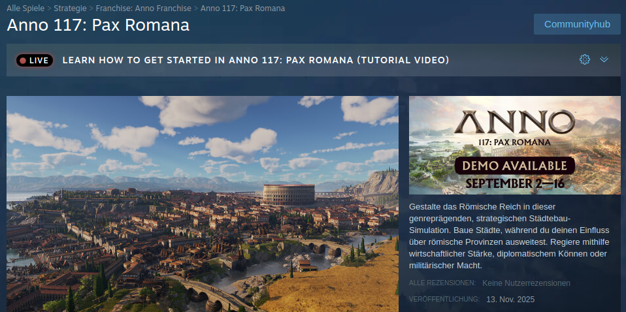626x312 pixels.
Task: Click the release date 13. Nov. 2025
Action: [510, 299]
